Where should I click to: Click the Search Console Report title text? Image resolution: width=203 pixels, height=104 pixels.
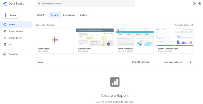point(168,49)
